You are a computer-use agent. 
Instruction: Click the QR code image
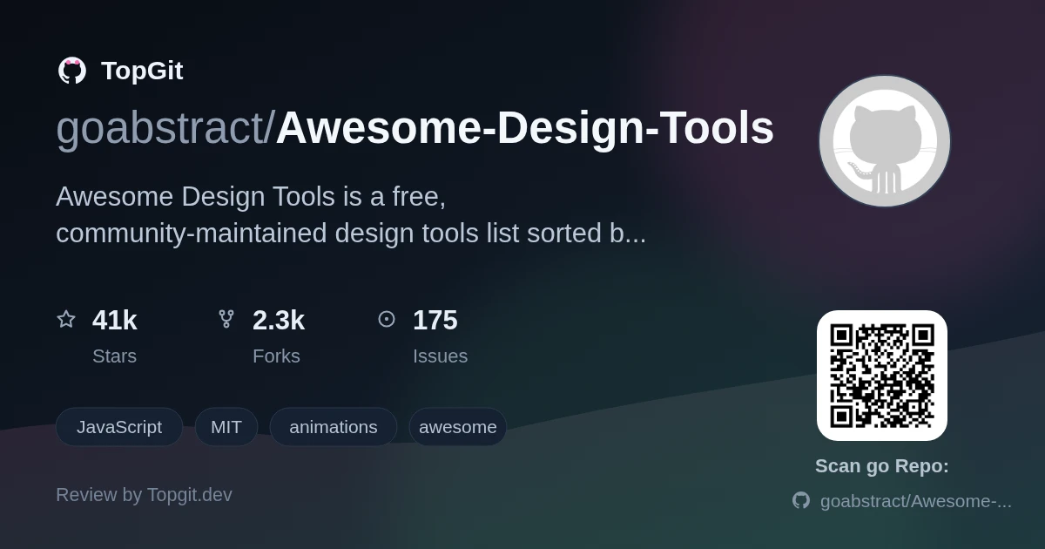[882, 376]
